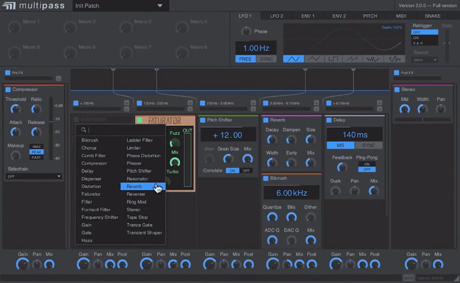Disable the Bitcrush module

pos(266,178)
